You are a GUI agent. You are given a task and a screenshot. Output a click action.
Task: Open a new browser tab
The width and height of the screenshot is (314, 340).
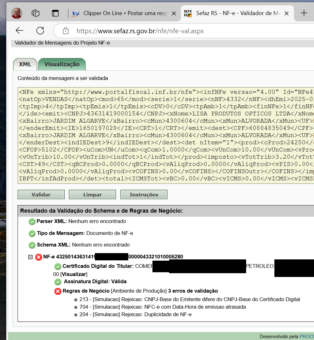304,13
